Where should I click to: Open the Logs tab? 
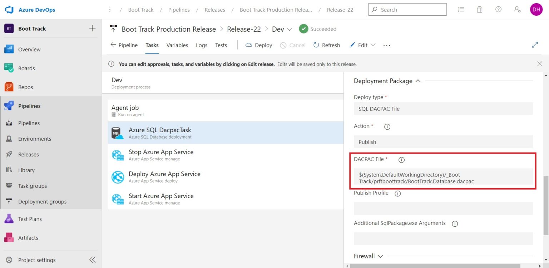(x=201, y=45)
